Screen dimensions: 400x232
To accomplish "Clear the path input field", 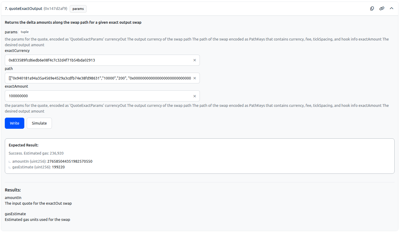I will tap(194, 78).
